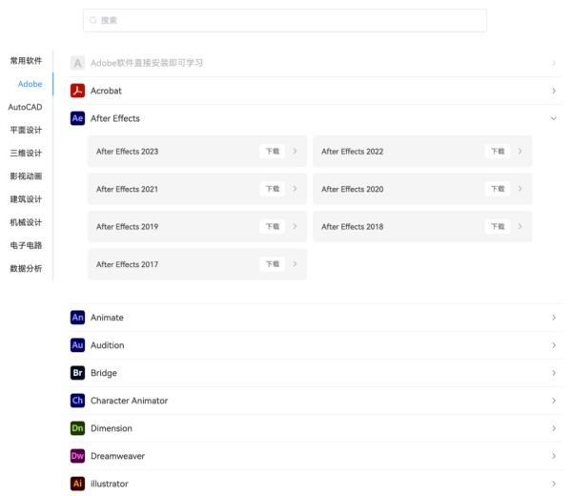The height and width of the screenshot is (496, 572).
Task: Click the Dimension Dn icon
Action: pyautogui.click(x=77, y=428)
